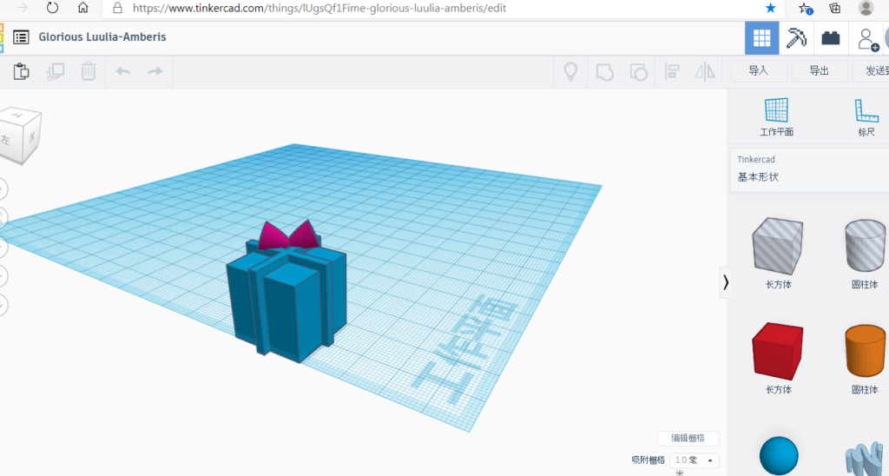
Task: Switch to 3D design grid view
Action: click(761, 38)
